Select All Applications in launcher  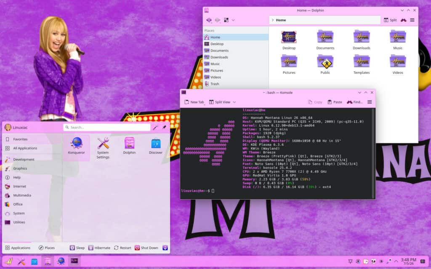click(x=32, y=148)
